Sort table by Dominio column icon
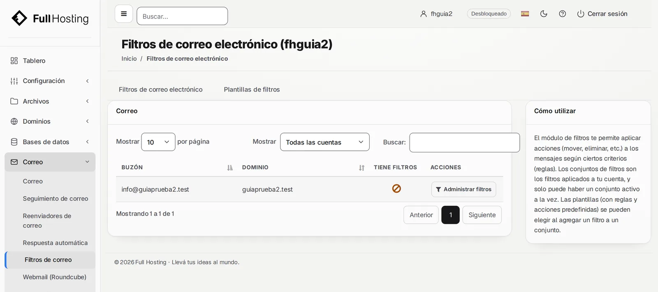Screen dimensions: 658x292 [361, 168]
